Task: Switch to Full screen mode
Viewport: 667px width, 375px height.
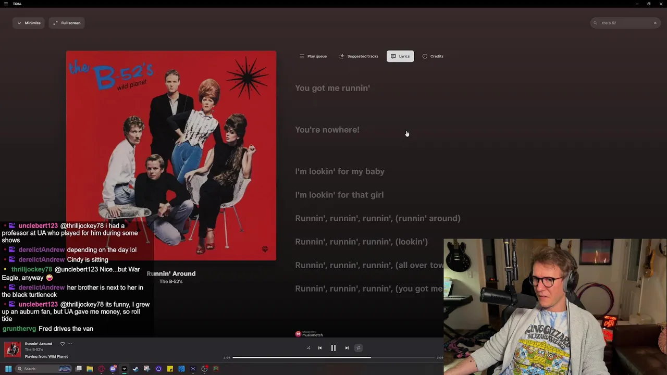Action: 67,23
